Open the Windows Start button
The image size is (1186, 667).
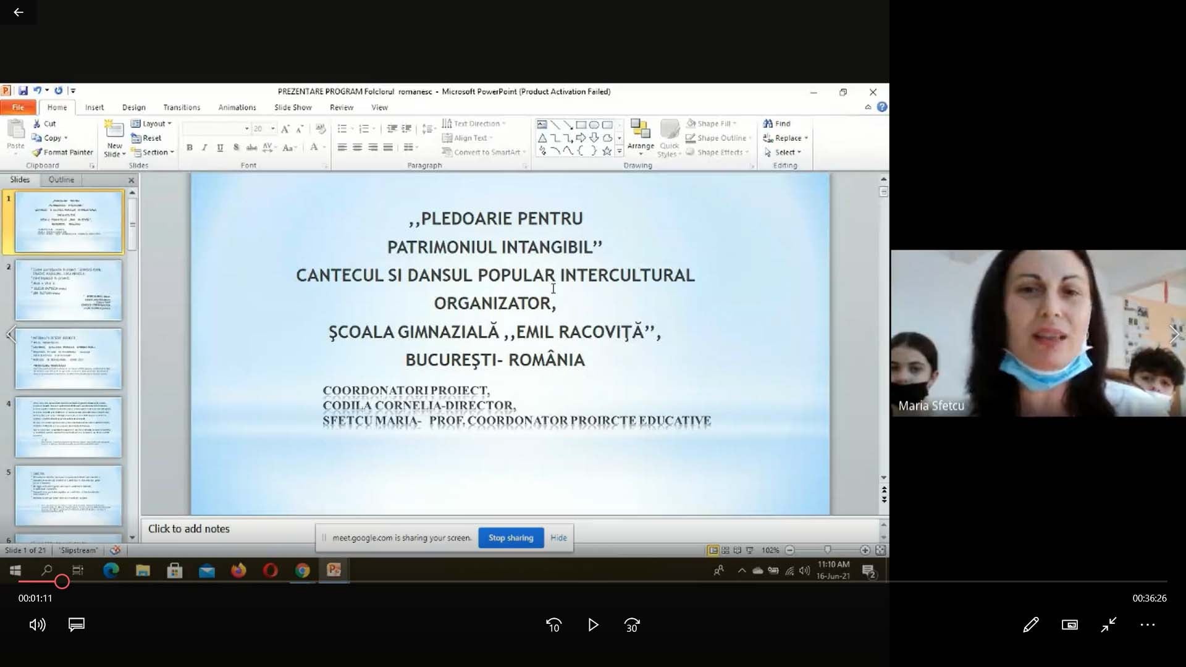[15, 571]
